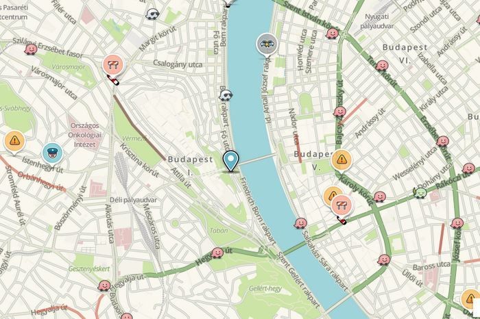The width and height of the screenshot is (480, 319).
Task: Click the pink Wazer near Gesztenyéskert
Action: pos(104,285)
